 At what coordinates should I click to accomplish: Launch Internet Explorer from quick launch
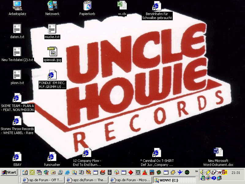67,172
